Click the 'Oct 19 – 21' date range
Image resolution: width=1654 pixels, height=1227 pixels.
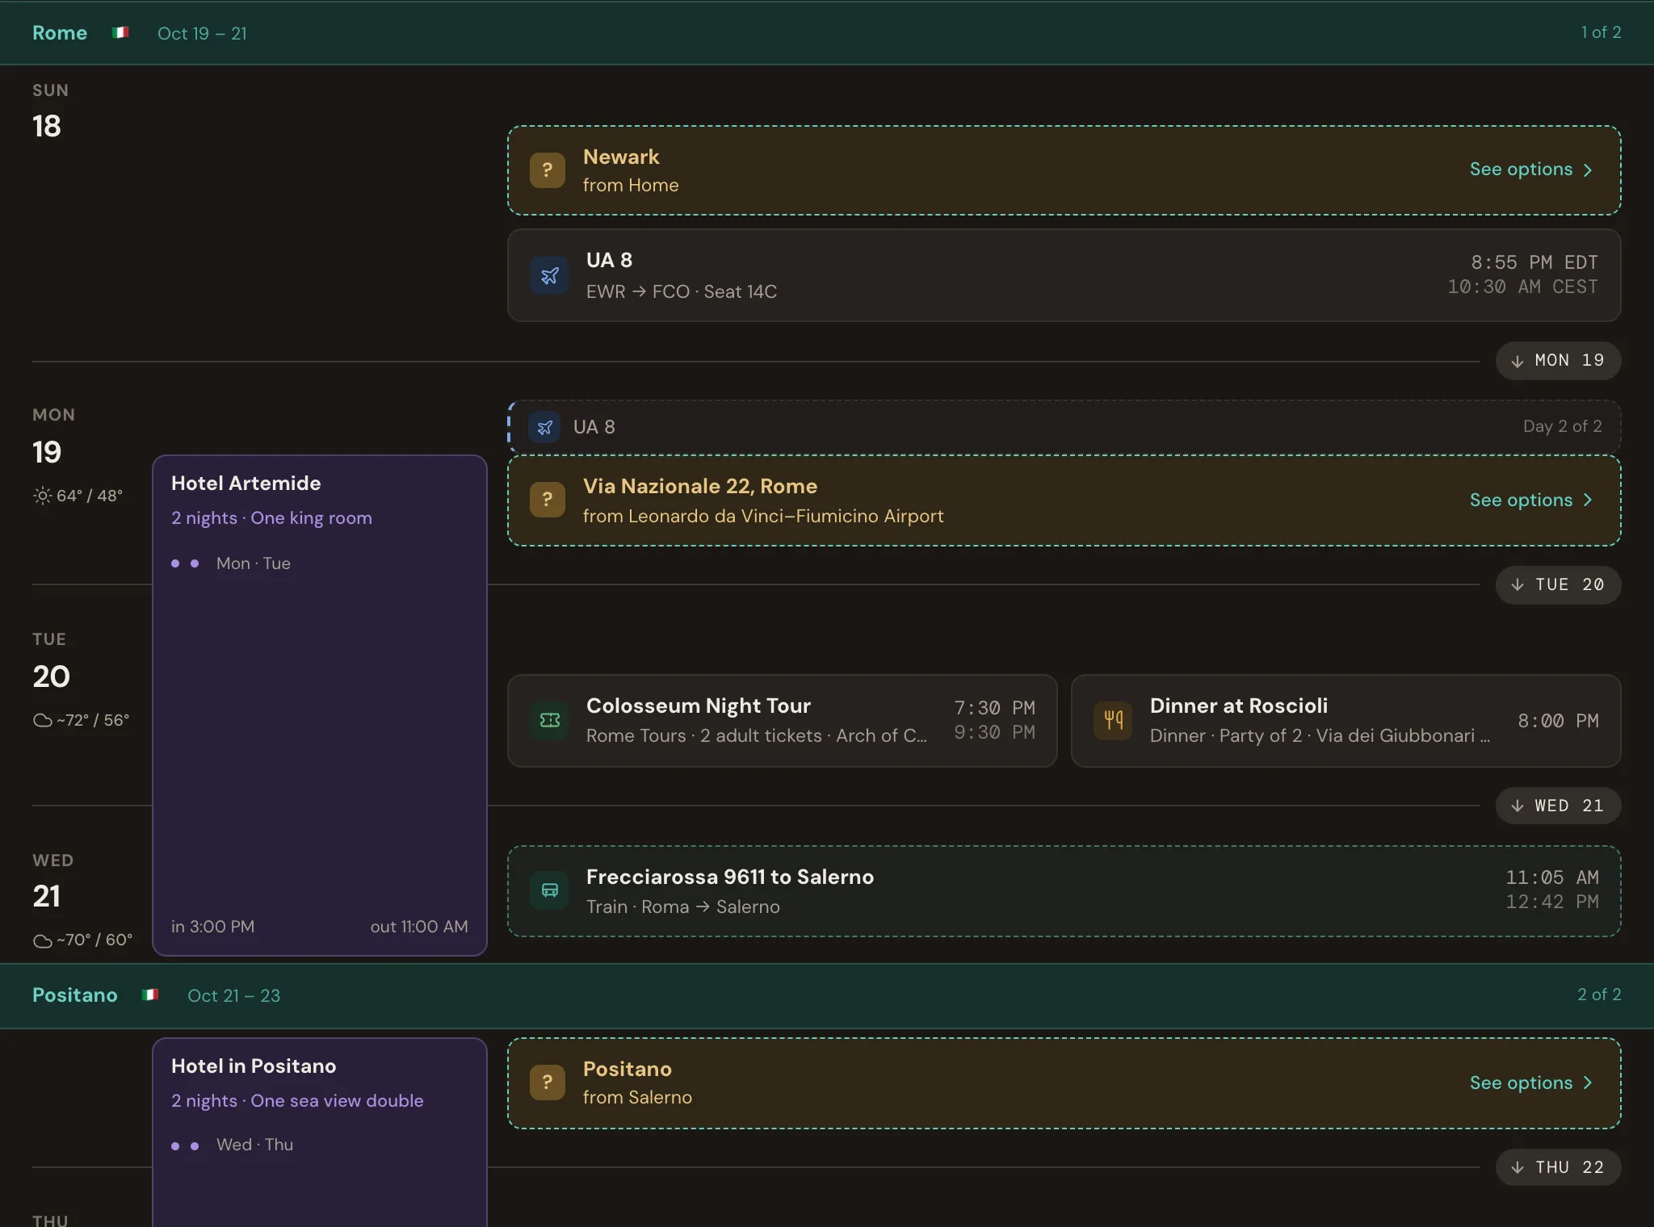tap(202, 34)
